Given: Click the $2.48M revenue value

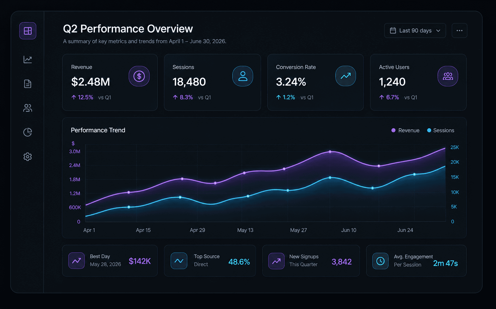Looking at the screenshot, I should [91, 82].
